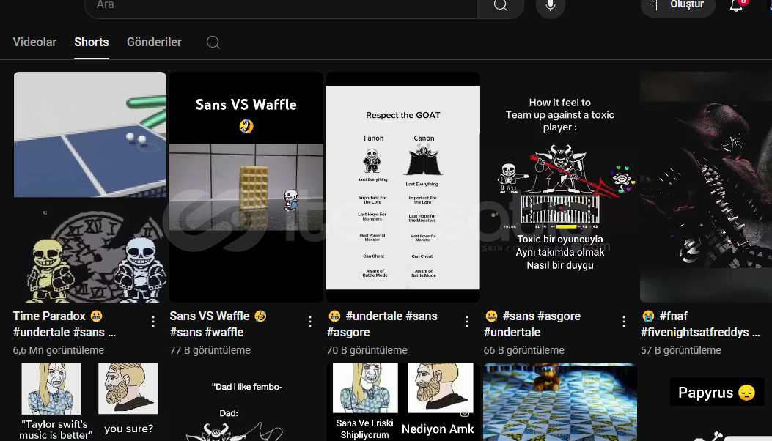Play the Time Paradox short thumbnail
The height and width of the screenshot is (441, 772).
coord(89,187)
